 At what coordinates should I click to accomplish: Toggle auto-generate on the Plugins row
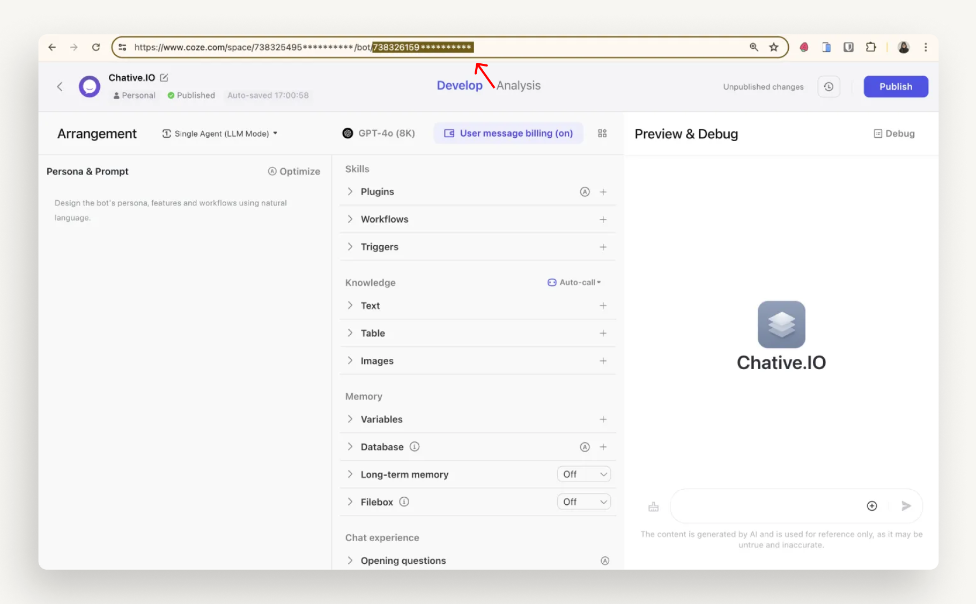[585, 191]
